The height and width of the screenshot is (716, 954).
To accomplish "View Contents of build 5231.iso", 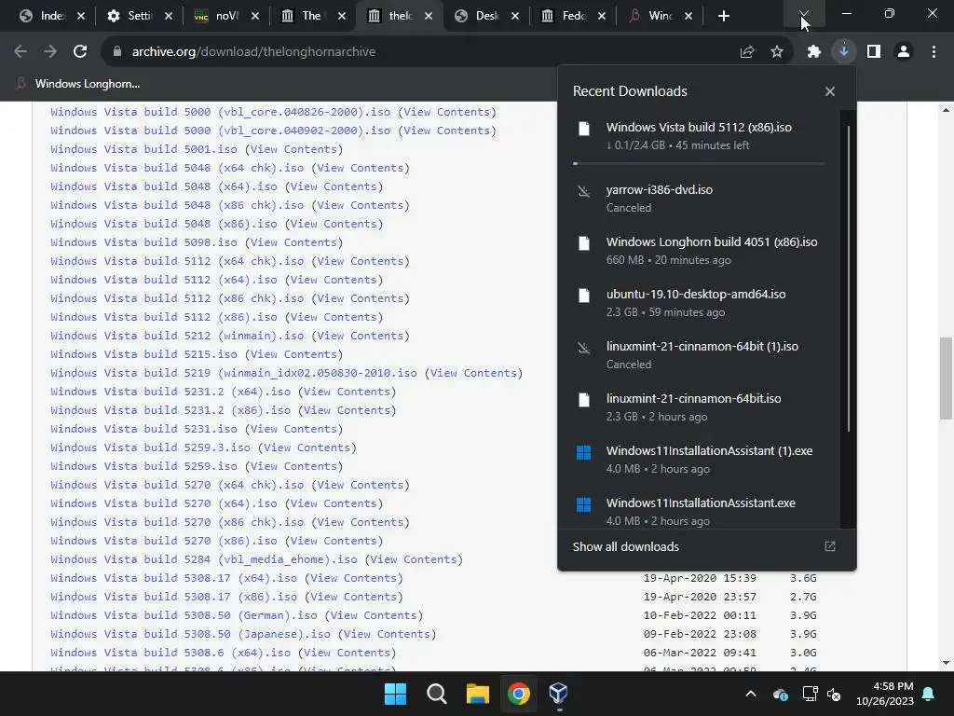I will 293,429.
